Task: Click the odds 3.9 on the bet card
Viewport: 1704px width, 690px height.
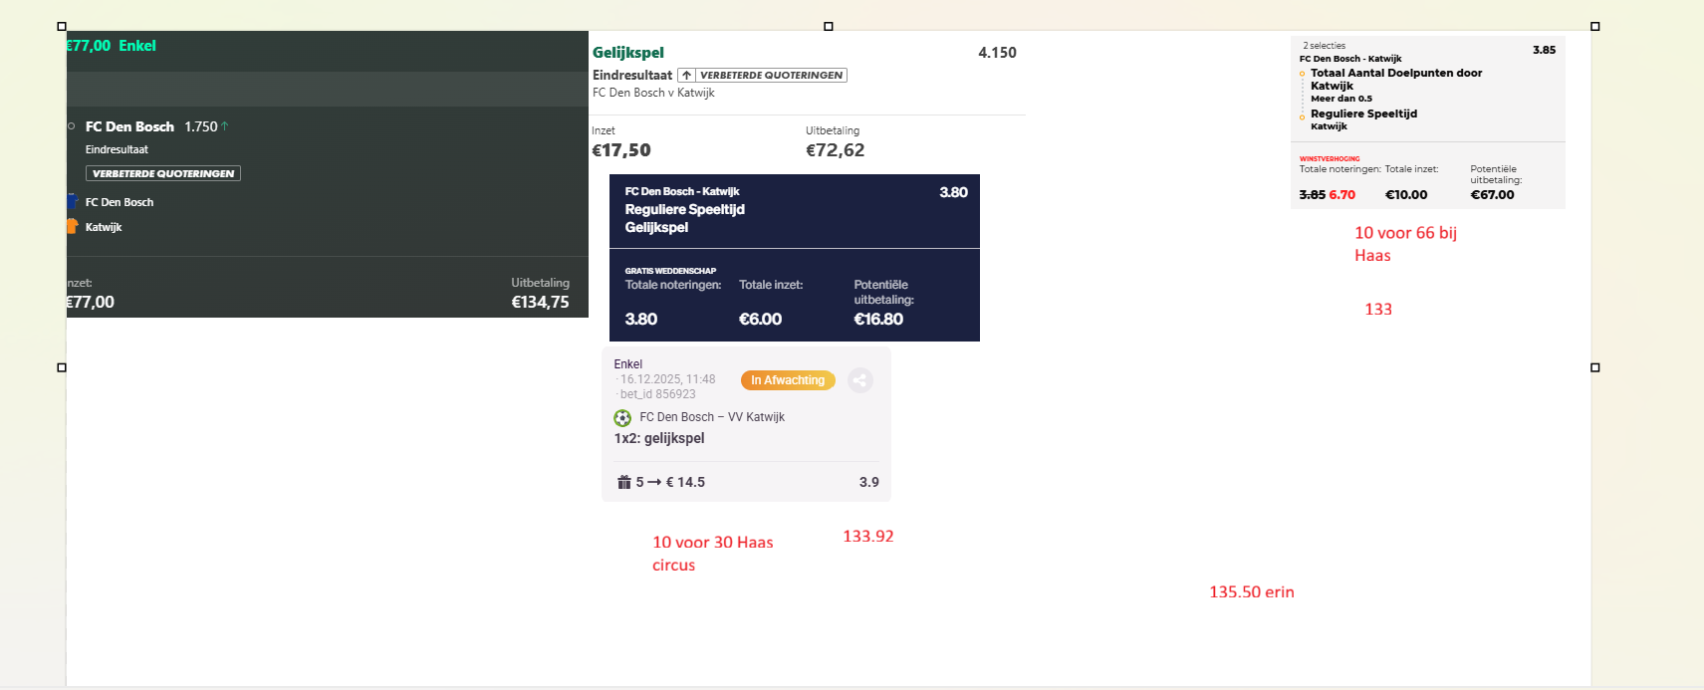Action: [869, 482]
